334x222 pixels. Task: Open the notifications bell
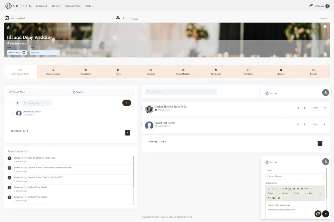pyautogui.click(x=310, y=6)
